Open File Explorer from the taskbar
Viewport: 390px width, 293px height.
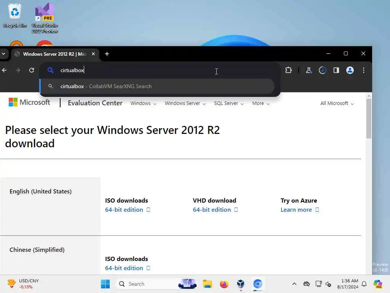[x=207, y=284]
